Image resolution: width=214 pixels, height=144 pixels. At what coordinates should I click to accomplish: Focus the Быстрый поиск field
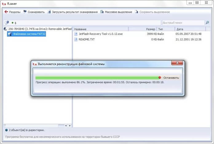pos(183,23)
